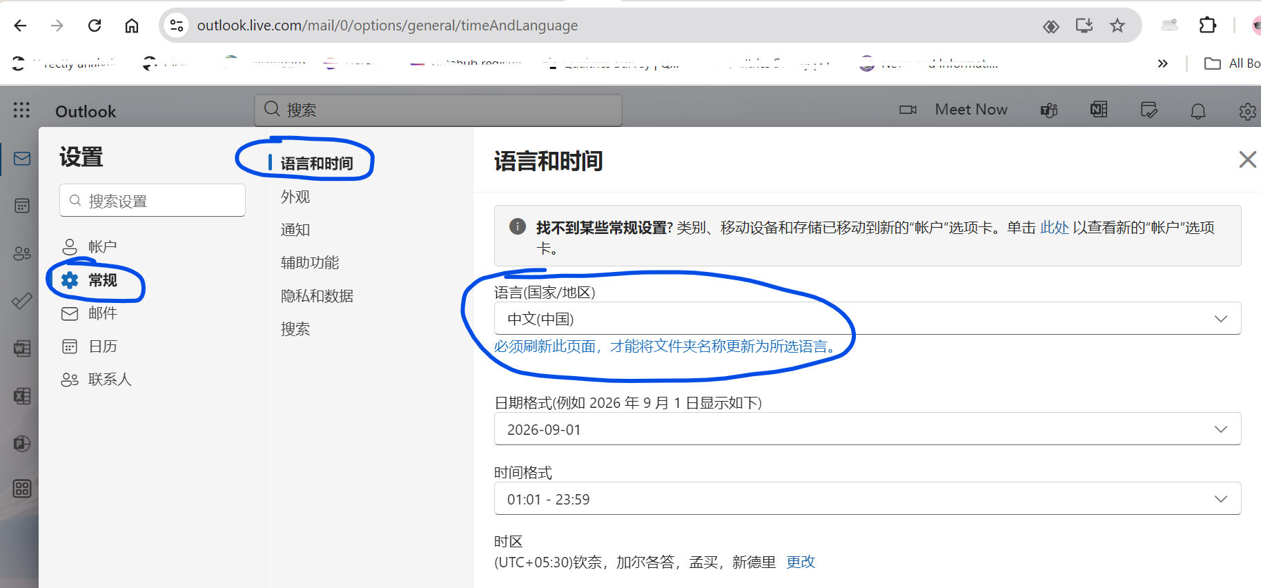Open the browser home page
Viewport: 1261px width, 588px height.
click(x=132, y=26)
